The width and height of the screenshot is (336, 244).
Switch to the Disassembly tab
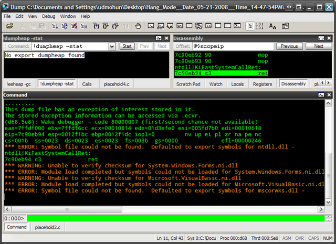click(293, 84)
